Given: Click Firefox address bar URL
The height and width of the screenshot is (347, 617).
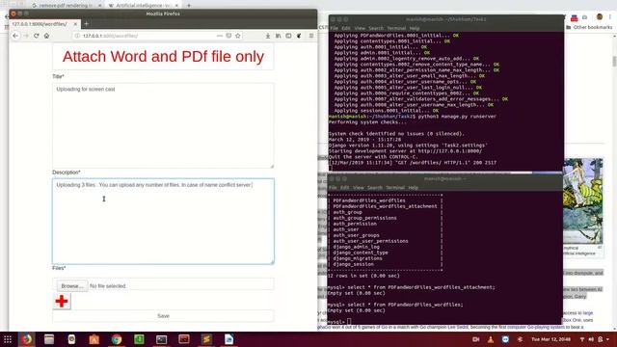Looking at the screenshot, I should pyautogui.click(x=110, y=36).
